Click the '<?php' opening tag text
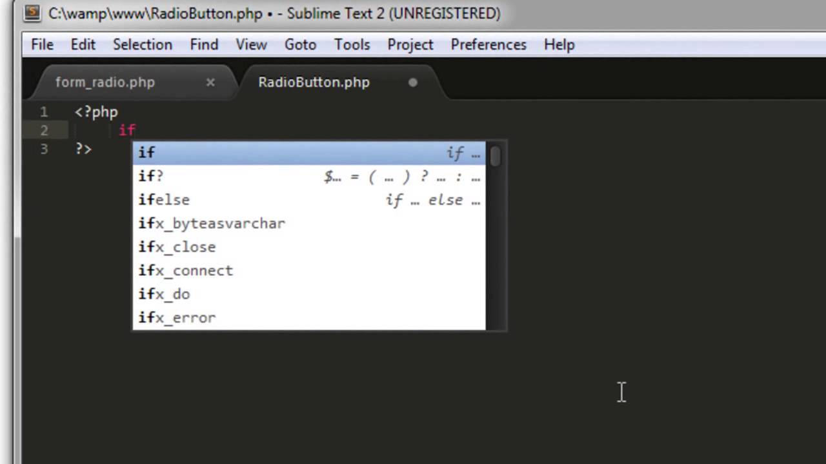 pos(96,112)
